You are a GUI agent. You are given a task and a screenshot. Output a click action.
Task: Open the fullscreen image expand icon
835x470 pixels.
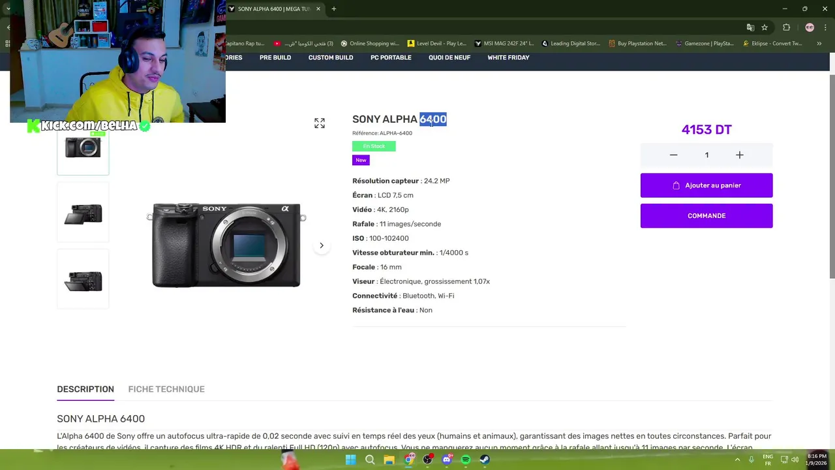320,123
